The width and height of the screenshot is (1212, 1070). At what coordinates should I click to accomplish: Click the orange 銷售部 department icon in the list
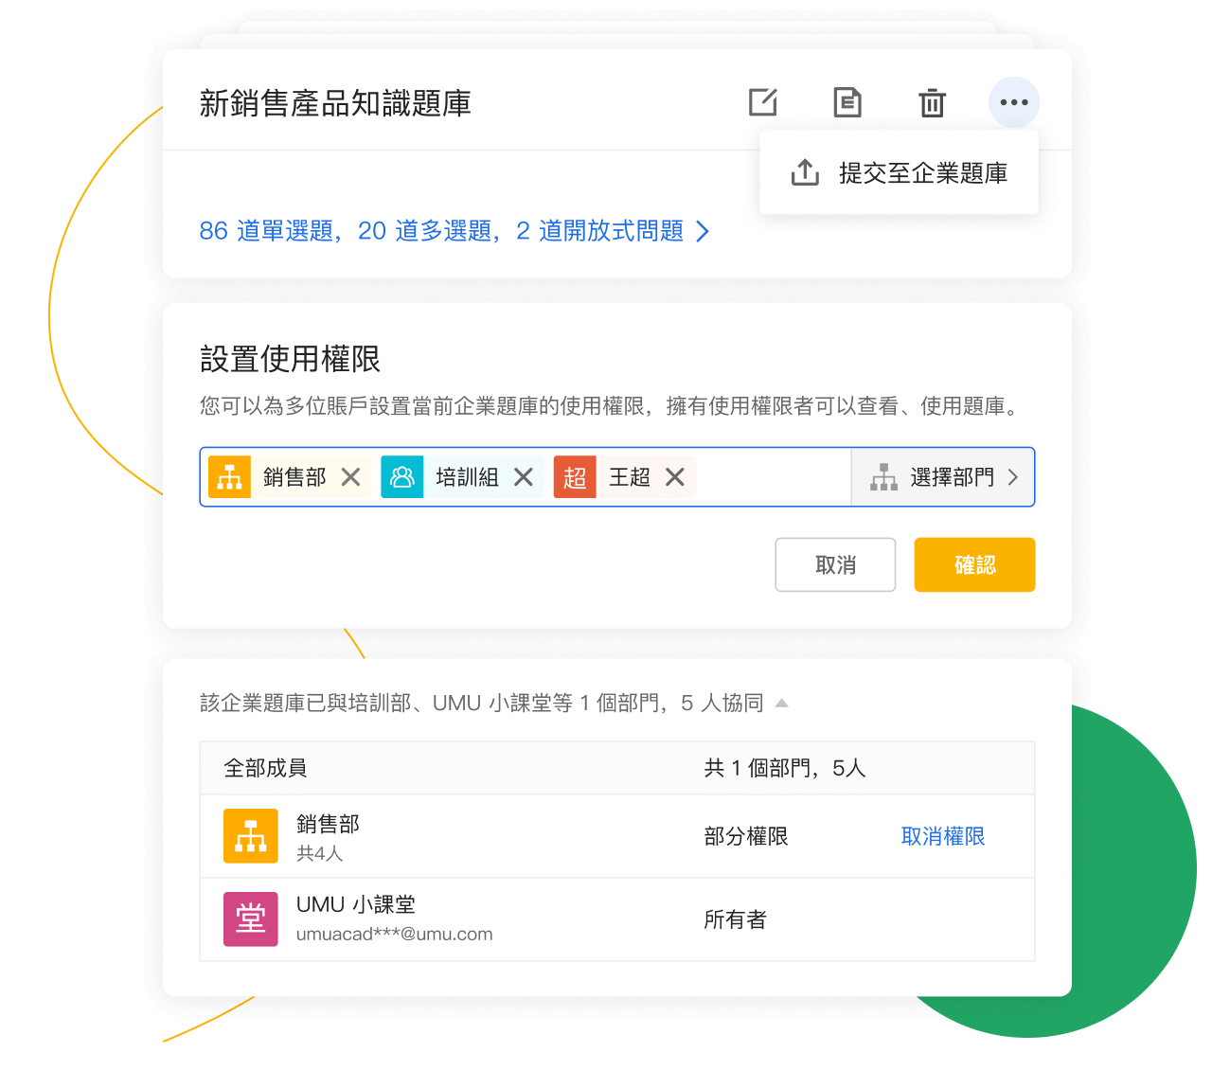coord(251,836)
